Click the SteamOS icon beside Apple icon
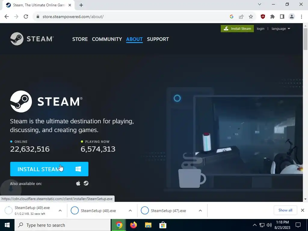This screenshot has height=231, width=308. click(x=86, y=183)
